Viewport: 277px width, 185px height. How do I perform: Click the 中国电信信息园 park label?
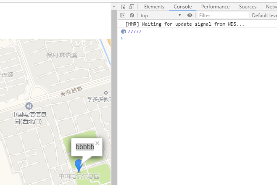[x=79, y=176]
